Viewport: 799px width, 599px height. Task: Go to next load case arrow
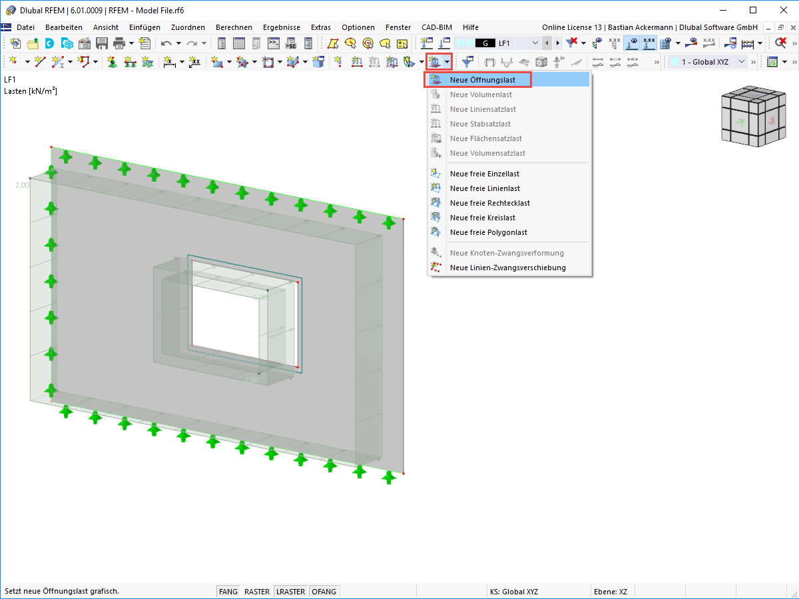557,43
